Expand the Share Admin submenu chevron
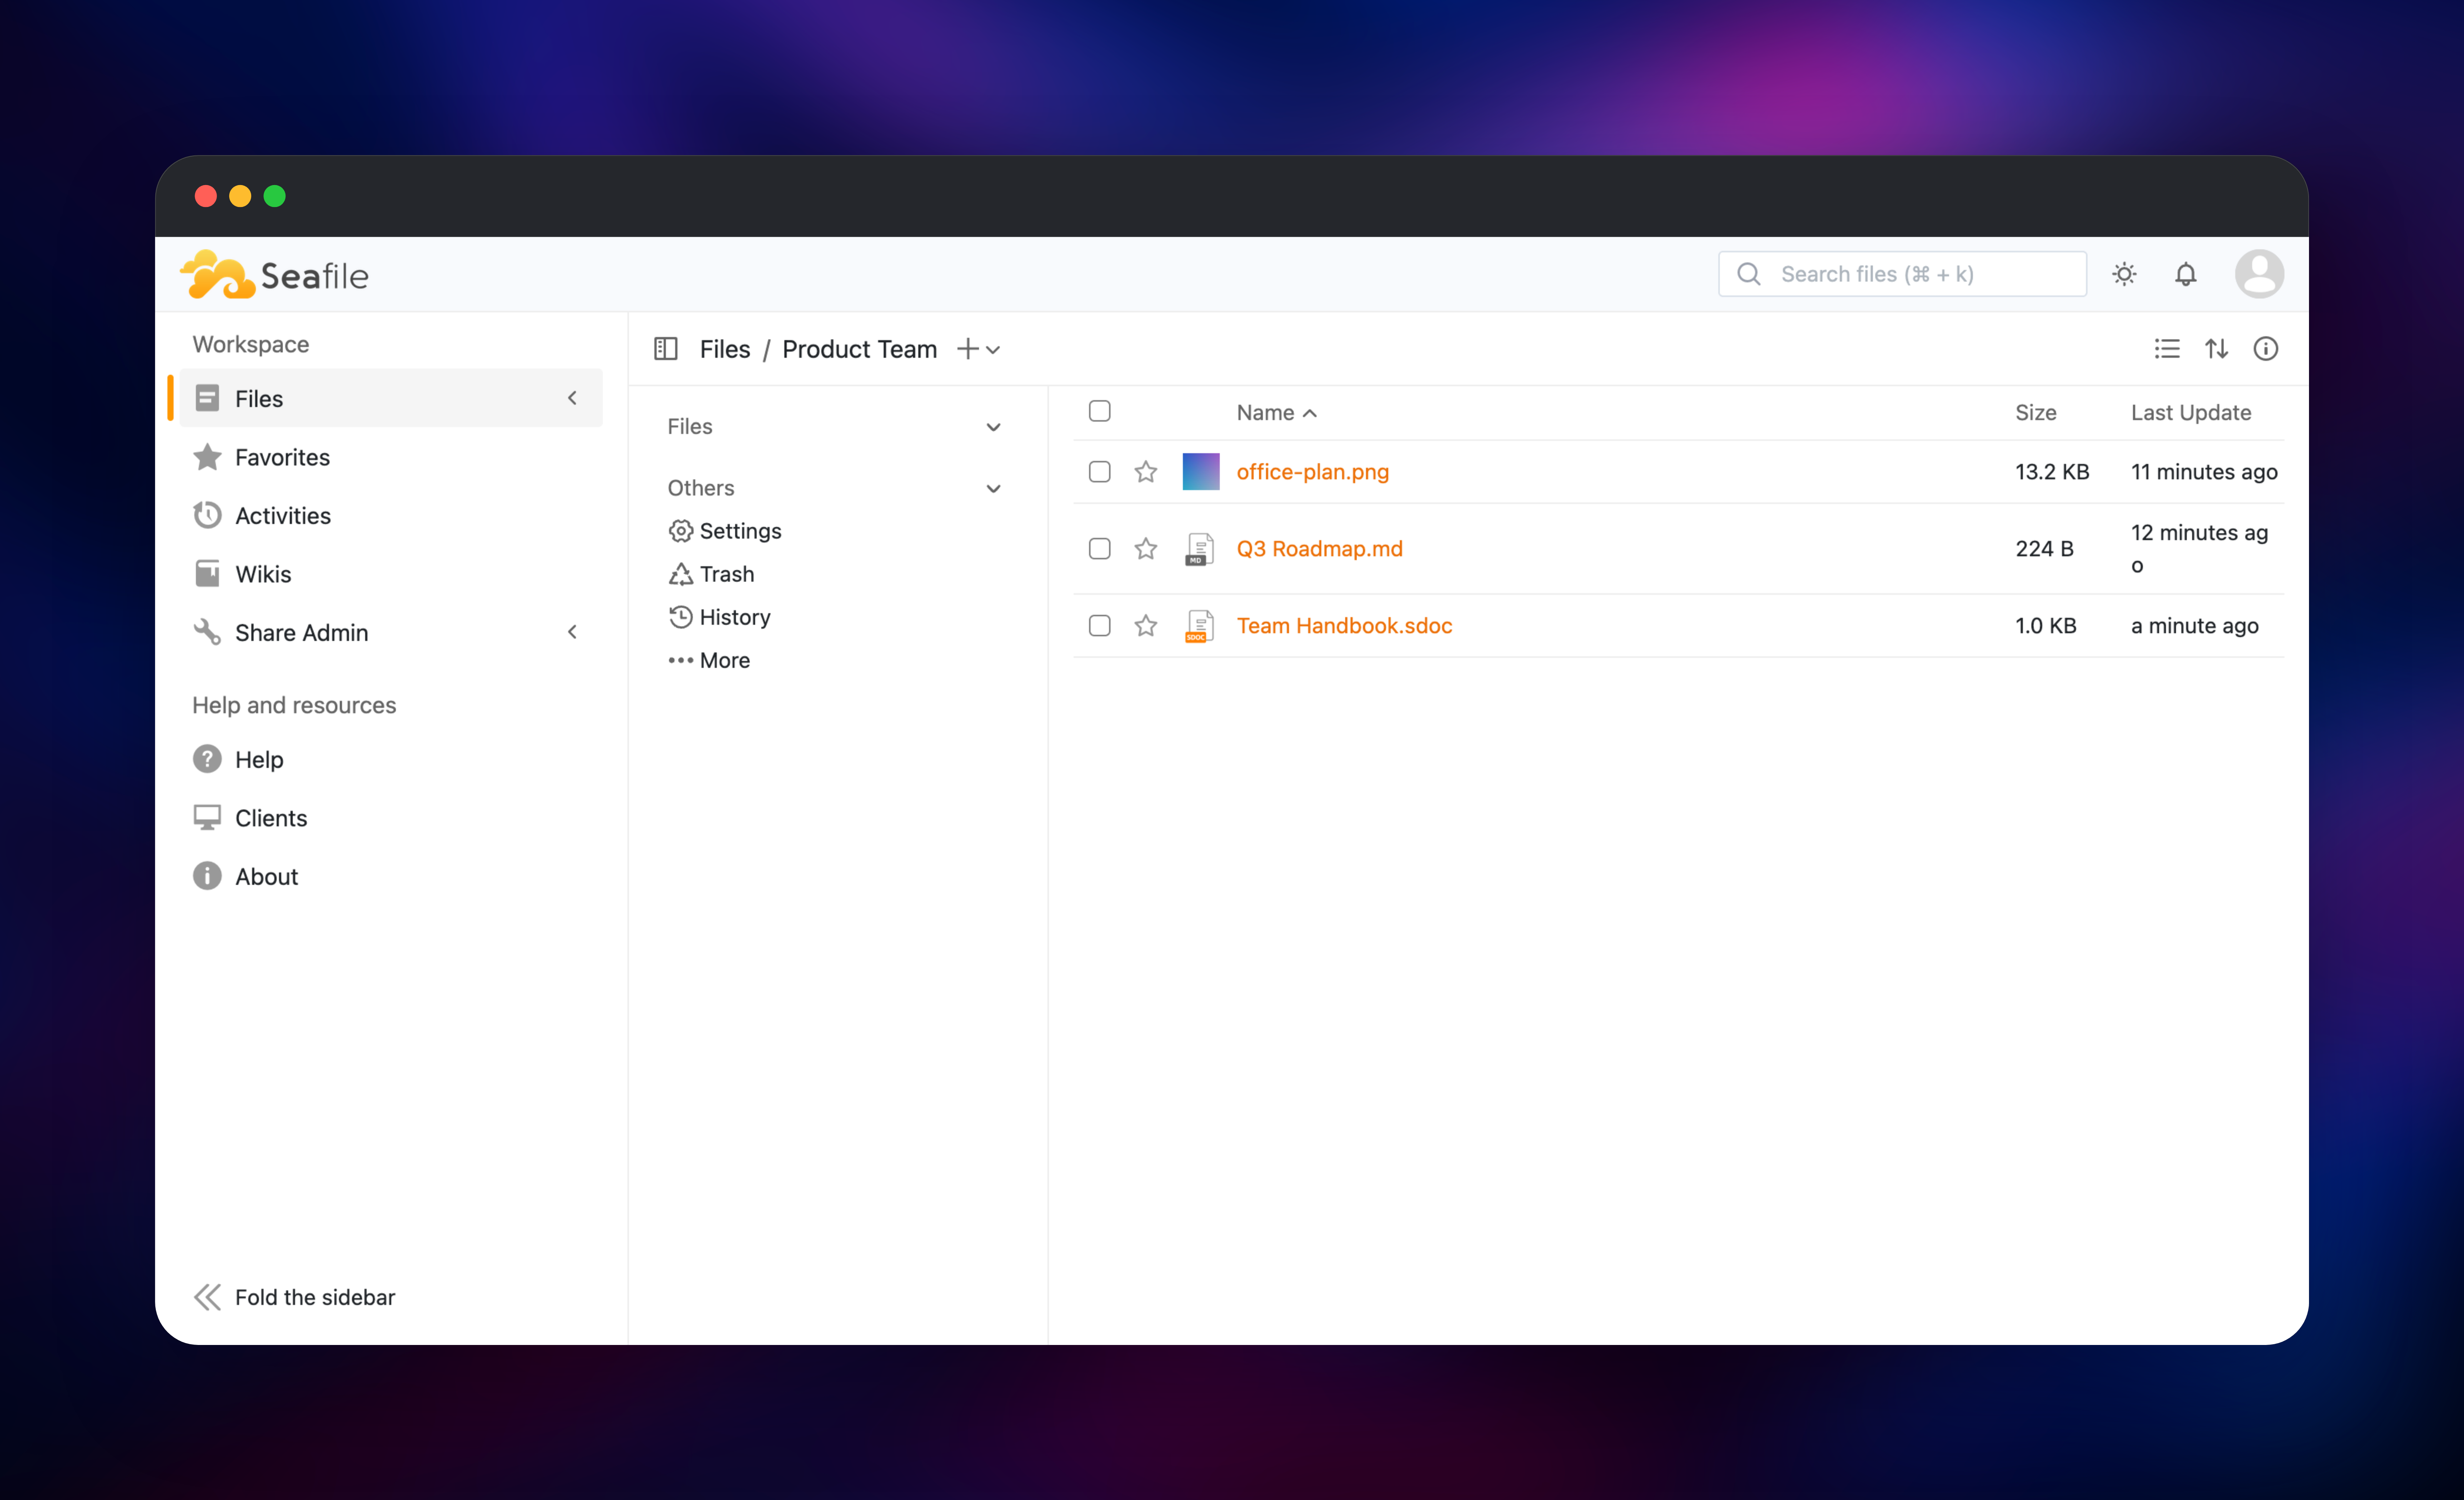 pos(572,632)
